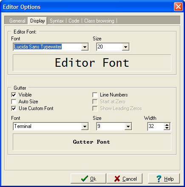Viewport: 185px width, 187px height.
Task: Enable the Auto Size checkbox
Action: coord(14,102)
